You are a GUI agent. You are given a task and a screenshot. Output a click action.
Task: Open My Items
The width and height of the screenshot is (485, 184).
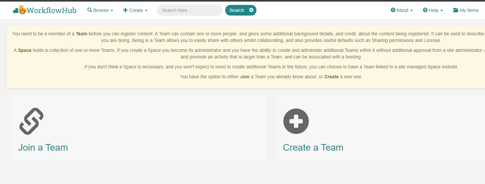(465, 10)
